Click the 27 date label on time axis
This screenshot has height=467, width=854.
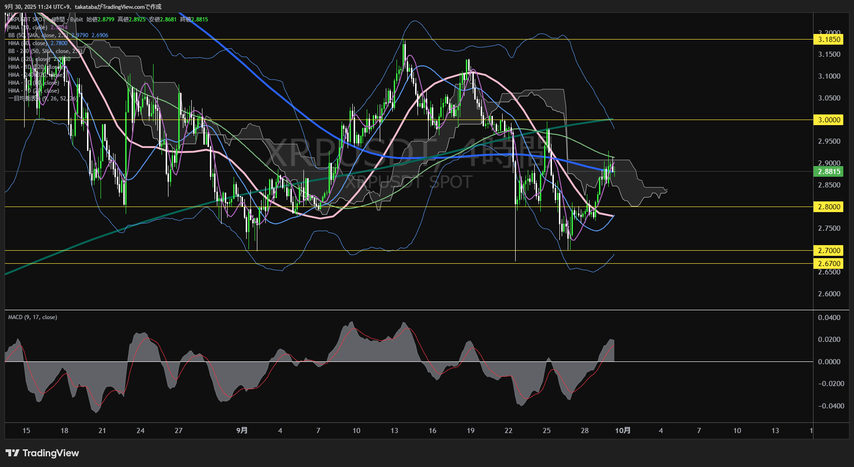[x=179, y=431]
